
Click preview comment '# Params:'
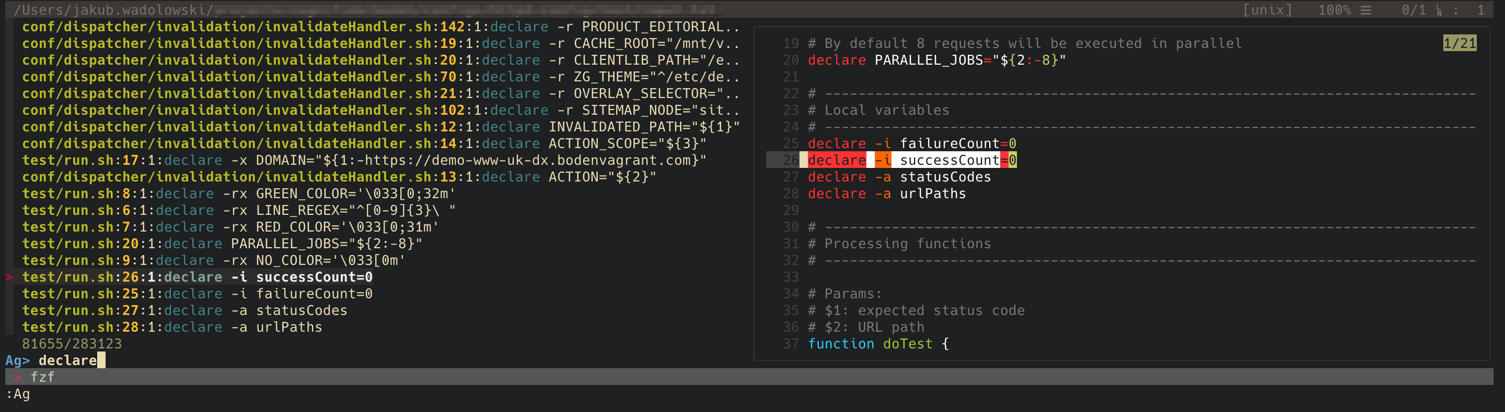(846, 294)
